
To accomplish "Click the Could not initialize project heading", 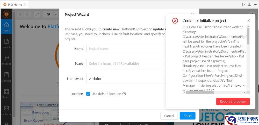I will point(204,21).
